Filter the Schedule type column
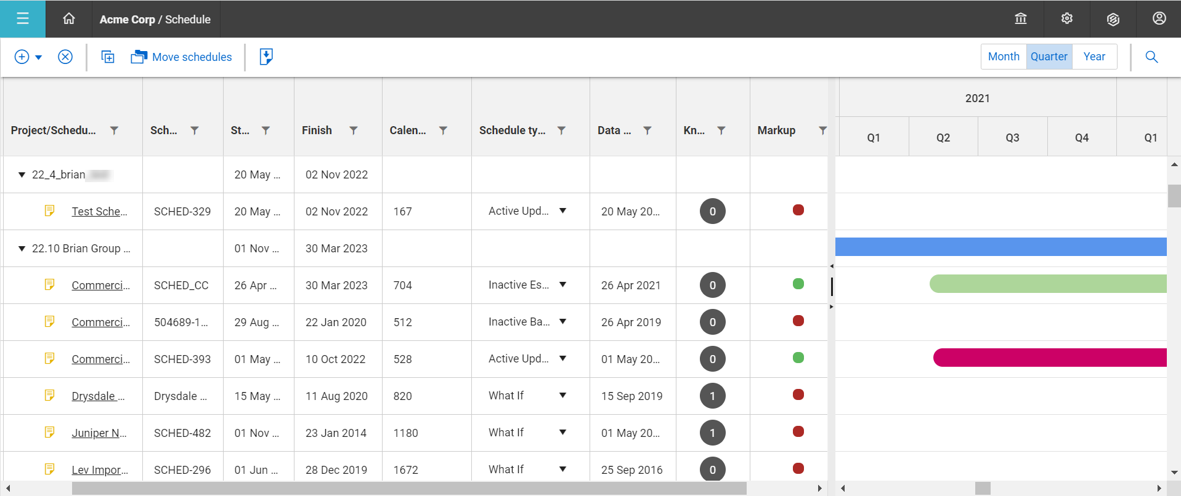This screenshot has width=1181, height=496. [x=561, y=130]
